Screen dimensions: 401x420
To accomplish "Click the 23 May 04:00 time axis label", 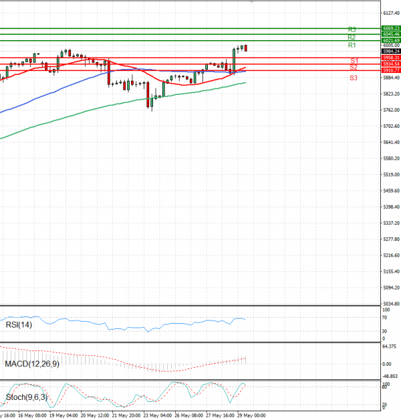I will (x=158, y=415).
